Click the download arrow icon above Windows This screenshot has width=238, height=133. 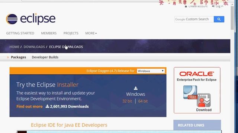135,88
